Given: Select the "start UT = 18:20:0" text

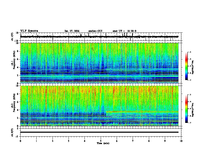Looking at the screenshot, I should tap(124, 31).
